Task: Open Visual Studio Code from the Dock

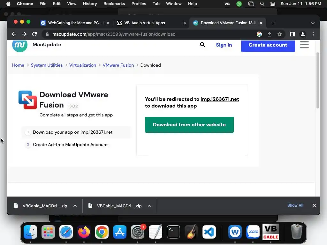Action: 209,232
